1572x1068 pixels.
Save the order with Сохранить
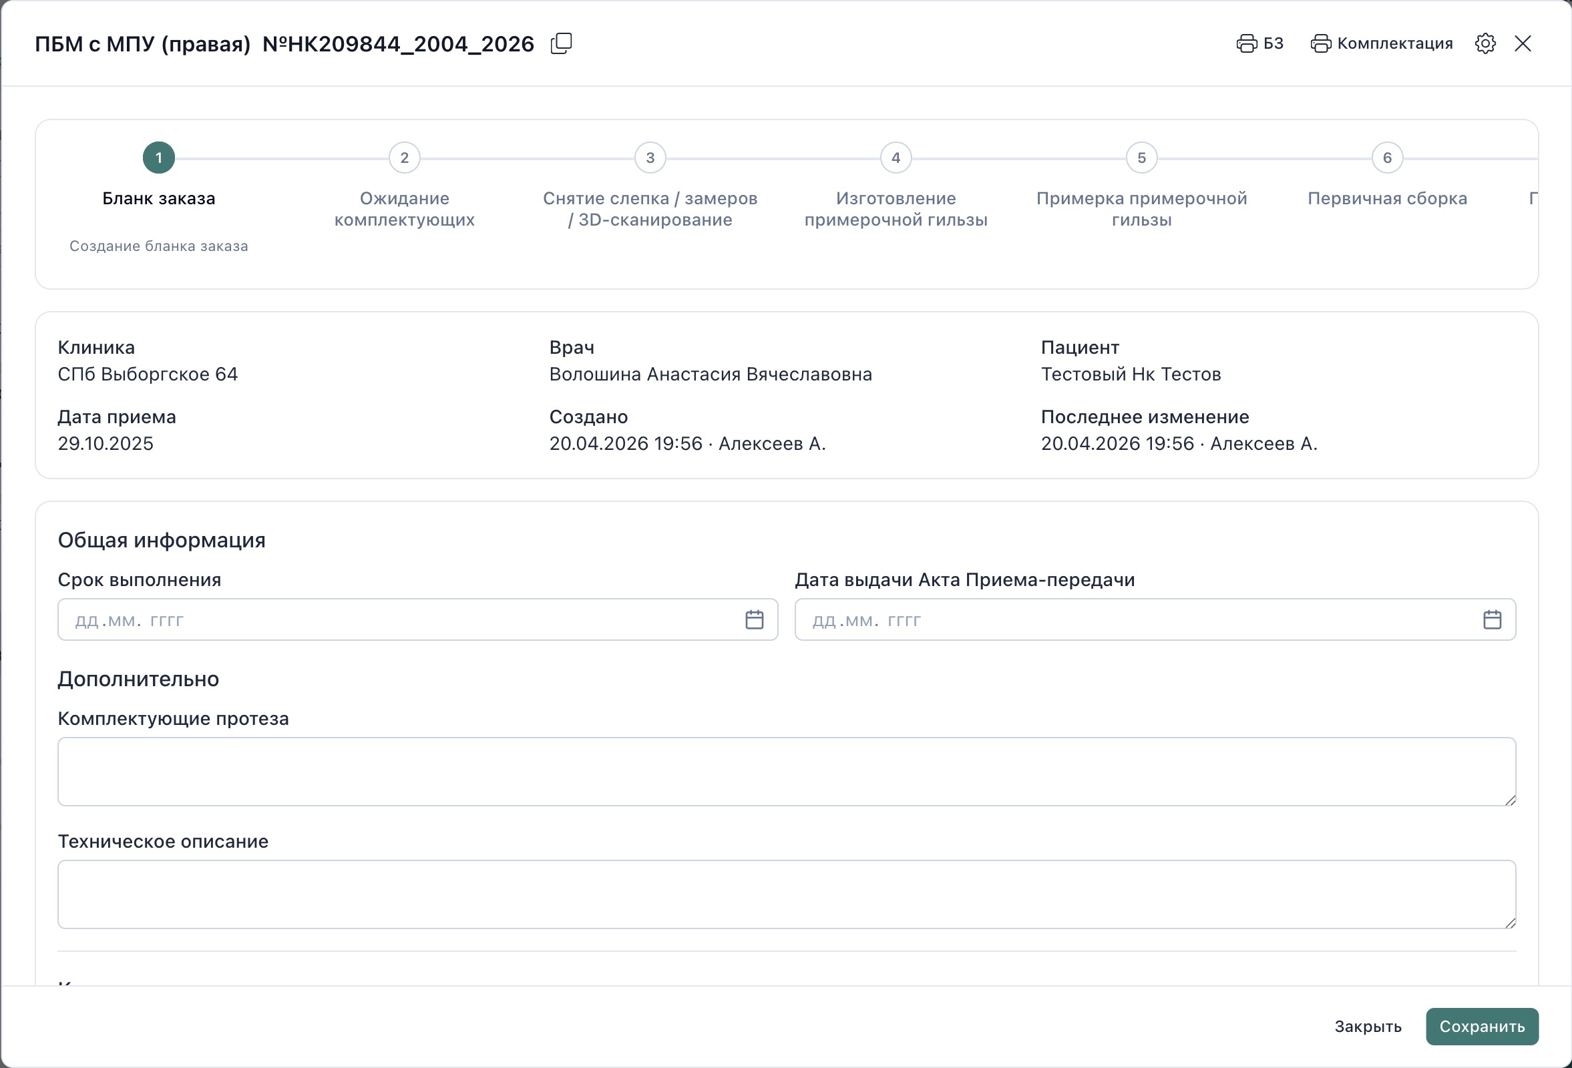point(1482,1026)
